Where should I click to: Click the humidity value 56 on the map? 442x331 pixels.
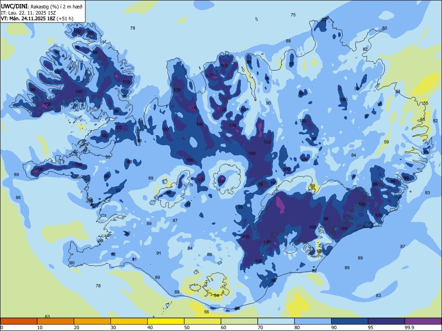pyautogui.click(x=206, y=312)
